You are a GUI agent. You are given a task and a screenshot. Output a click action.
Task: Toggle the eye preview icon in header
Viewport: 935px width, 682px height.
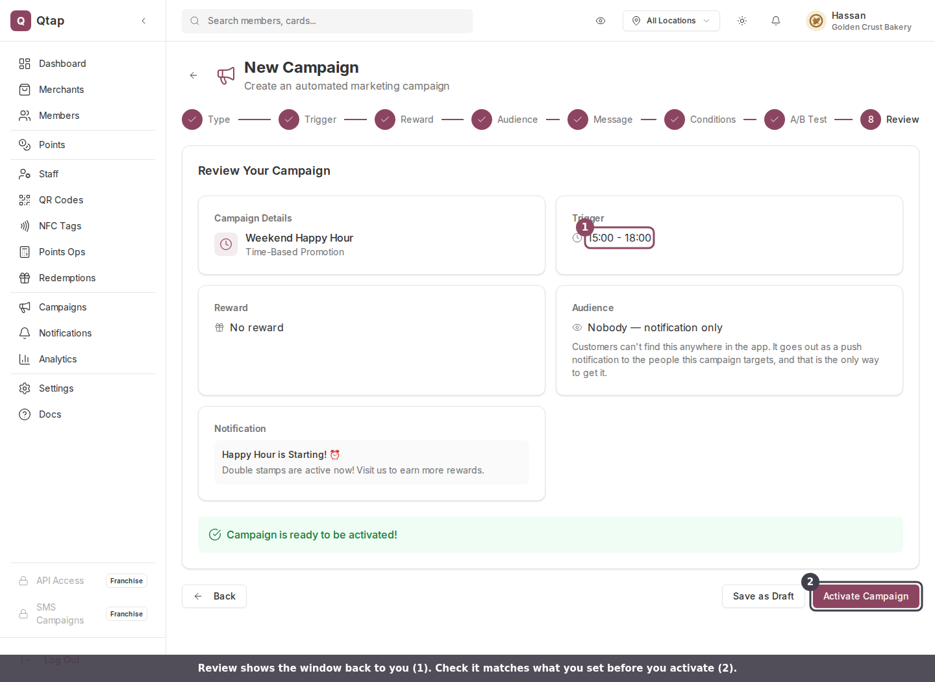click(x=601, y=21)
